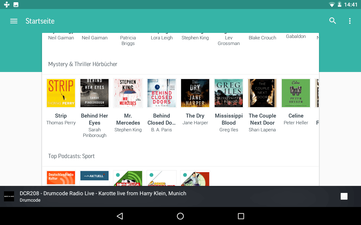Click author 'Sarah Pinborough'
361x225 pixels.
[x=94, y=132]
